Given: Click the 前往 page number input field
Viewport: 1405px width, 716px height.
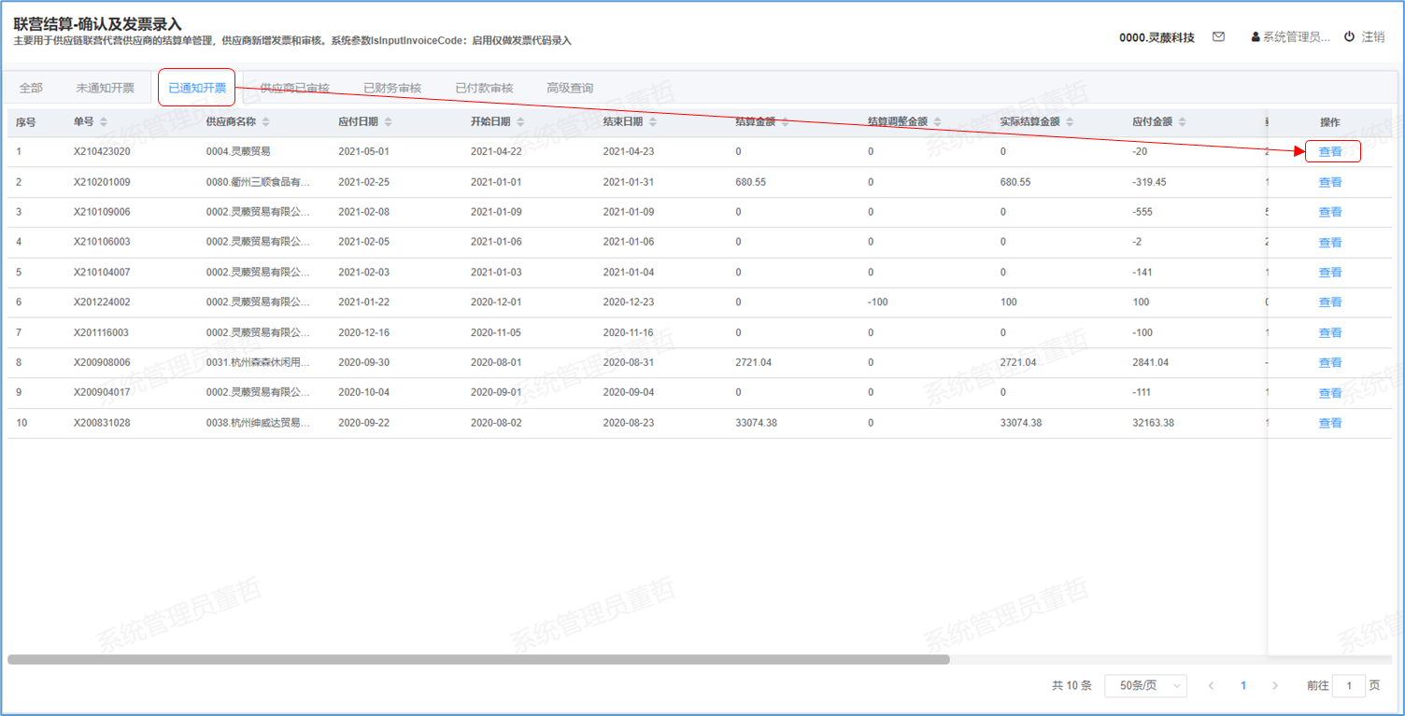Looking at the screenshot, I should [1348, 685].
